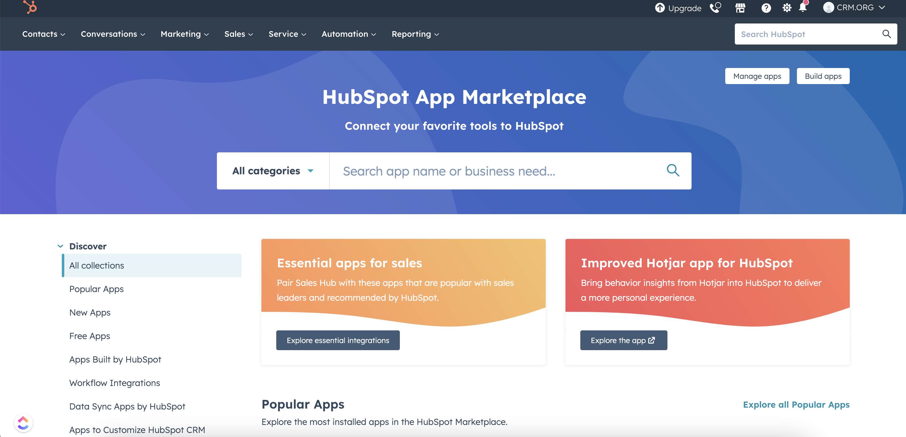Select the Free Apps collection
The width and height of the screenshot is (906, 437).
pyautogui.click(x=90, y=336)
